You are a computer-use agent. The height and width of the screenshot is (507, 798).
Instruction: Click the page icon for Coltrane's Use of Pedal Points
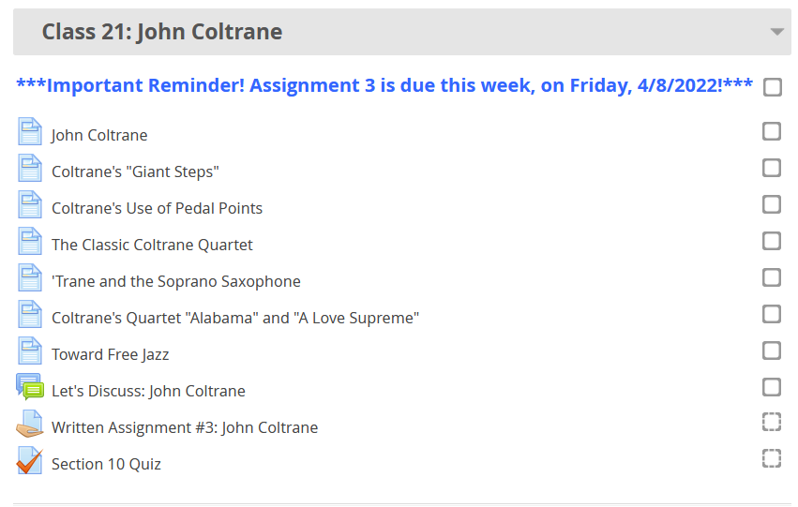click(30, 205)
